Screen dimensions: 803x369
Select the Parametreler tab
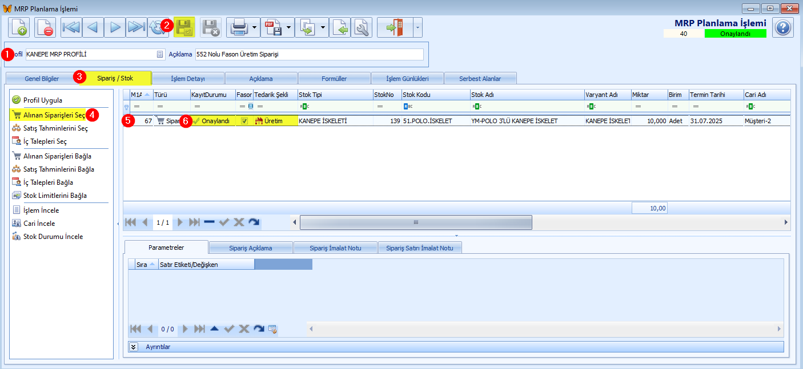[x=166, y=248]
